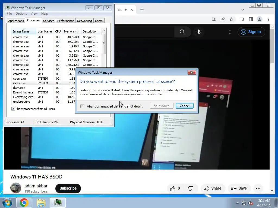
Task: Click the YouTube Sign in button
Action: [251, 32]
